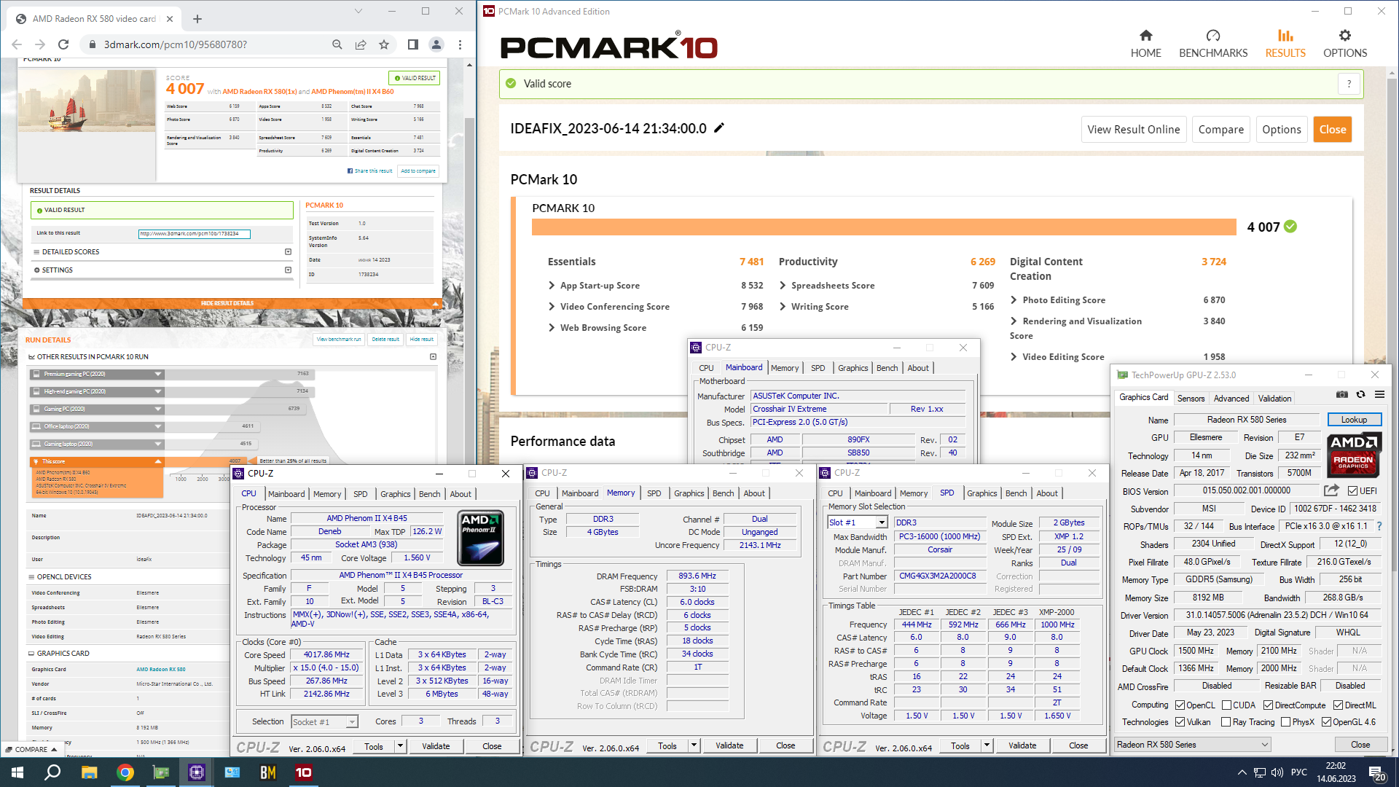
Task: Bookmark this page with star icon
Action: click(x=384, y=44)
